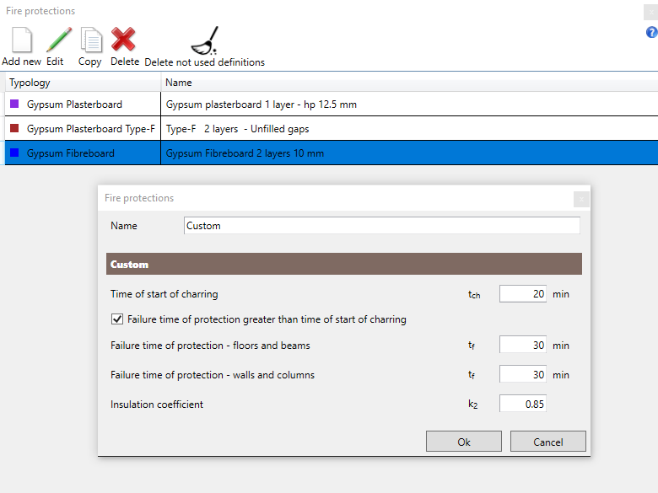This screenshot has width=658, height=493.
Task: Close the inner Fire protections dialog
Action: pos(581,199)
